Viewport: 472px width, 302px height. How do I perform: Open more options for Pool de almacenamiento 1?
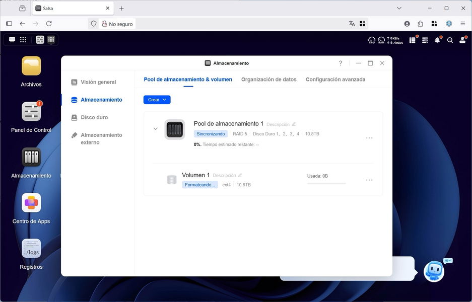point(369,138)
